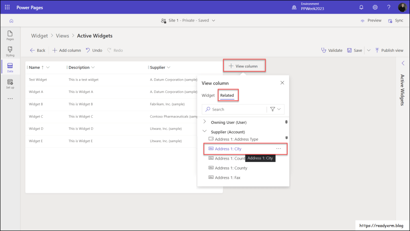
Task: Open the Set up workspace
Action: coord(10,84)
